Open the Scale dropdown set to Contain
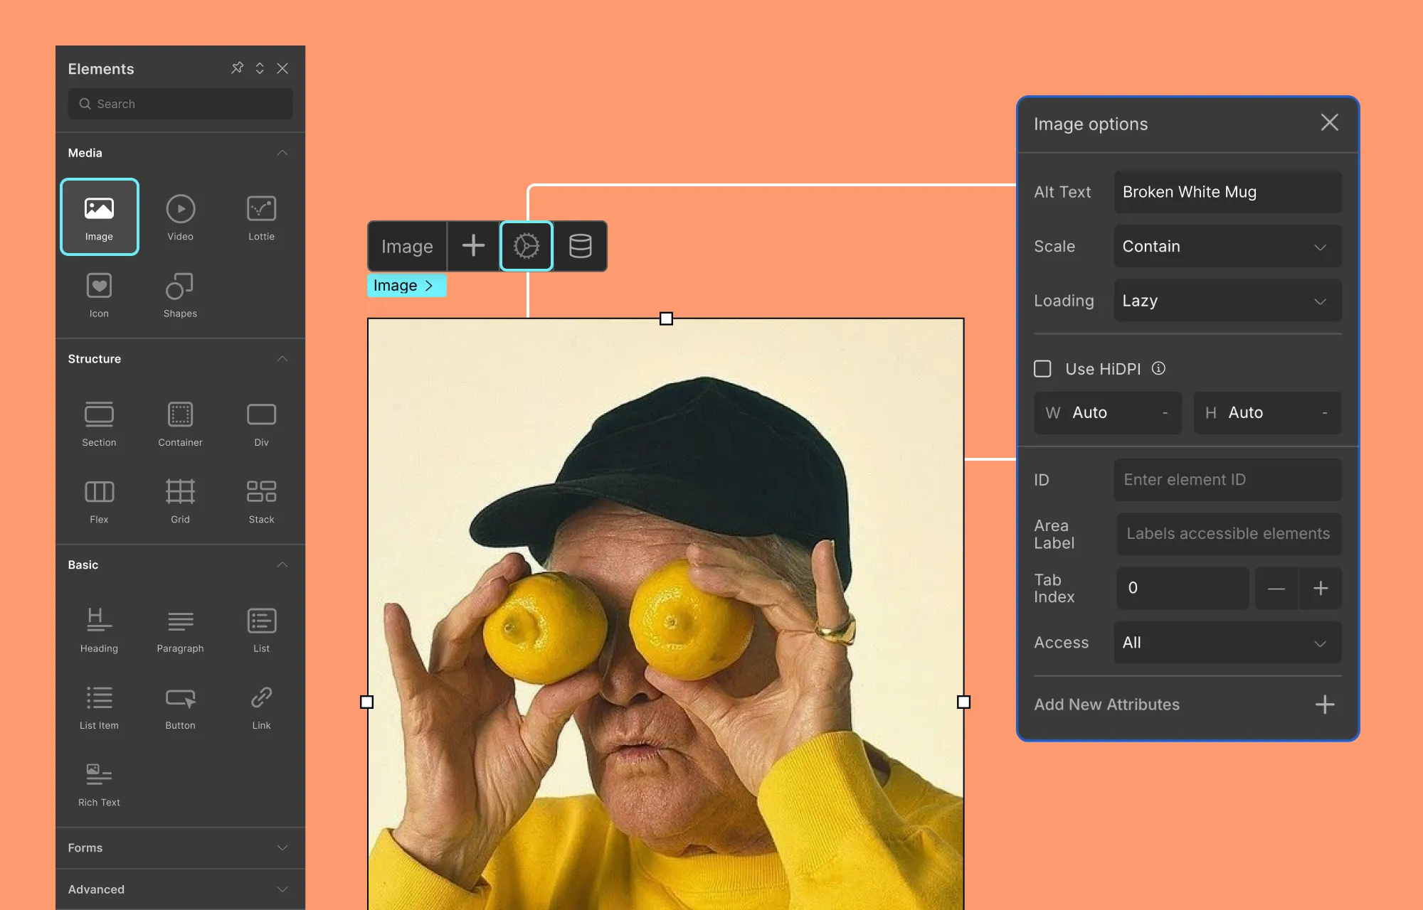Screen dimensions: 1423x910 coord(1227,247)
